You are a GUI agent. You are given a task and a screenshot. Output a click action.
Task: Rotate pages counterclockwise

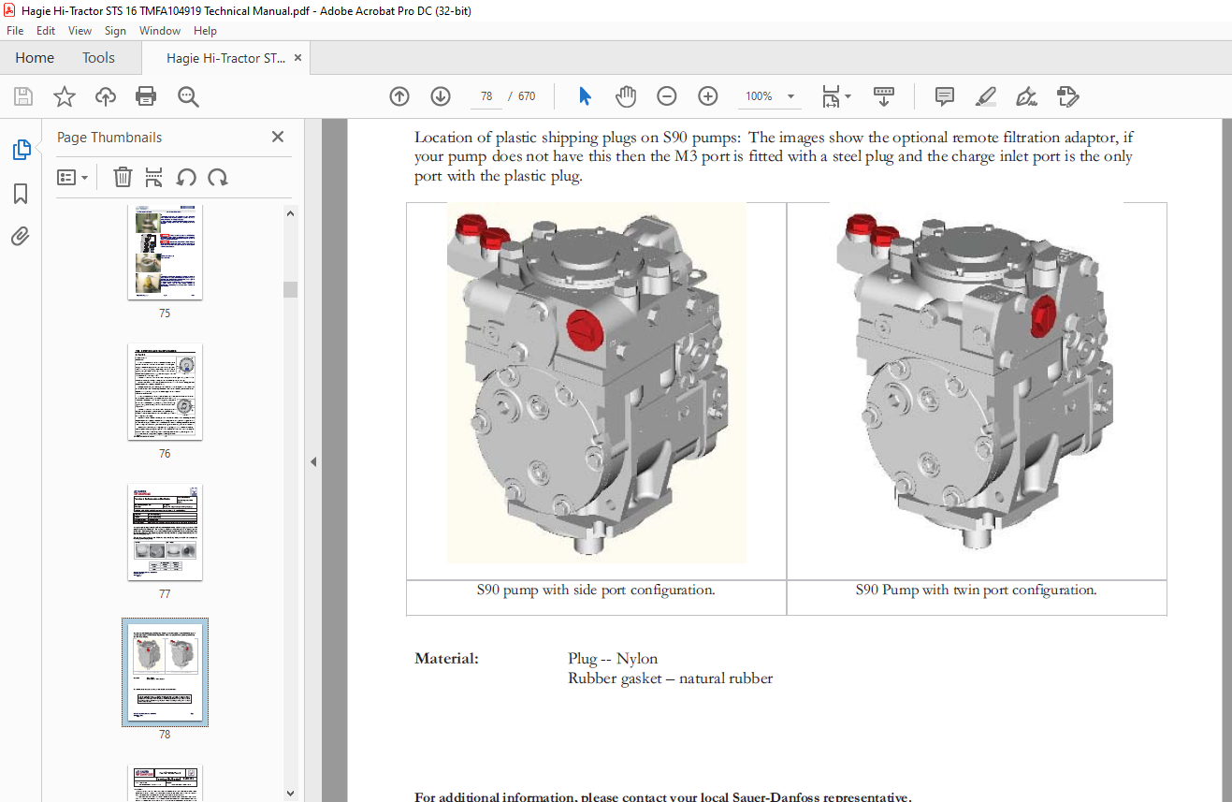point(186,177)
